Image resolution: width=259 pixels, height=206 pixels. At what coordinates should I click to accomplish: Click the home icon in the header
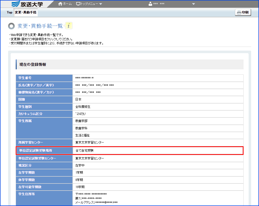pos(60,4)
